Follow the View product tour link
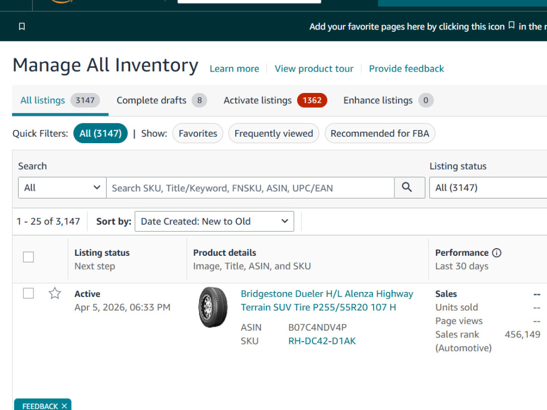The image size is (547, 410). (314, 69)
